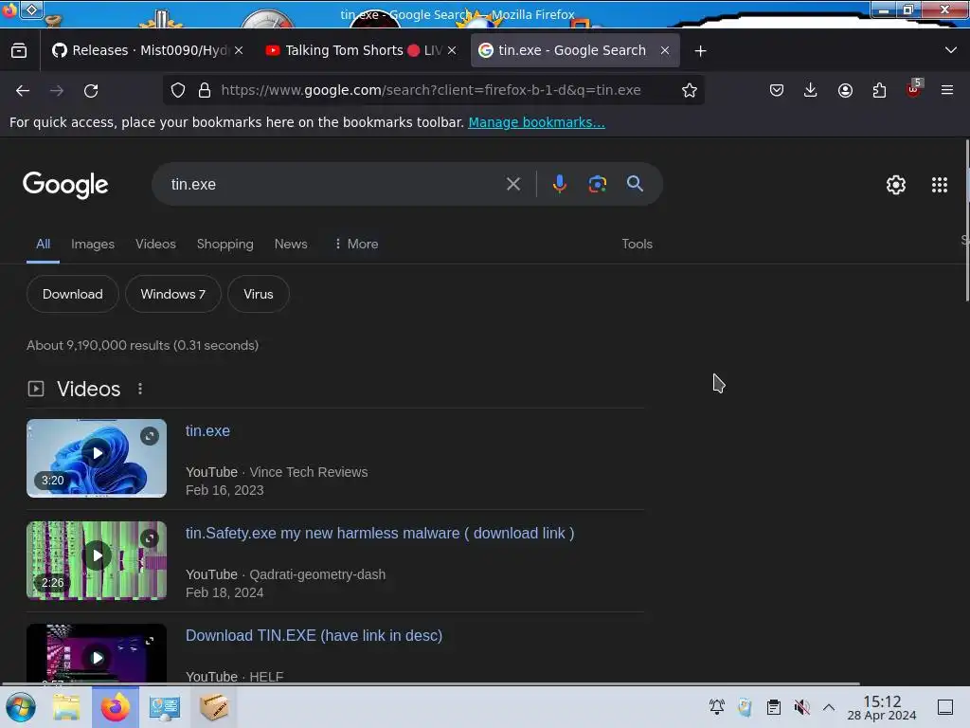List all tabs with dropdown arrow

pyautogui.click(x=951, y=50)
